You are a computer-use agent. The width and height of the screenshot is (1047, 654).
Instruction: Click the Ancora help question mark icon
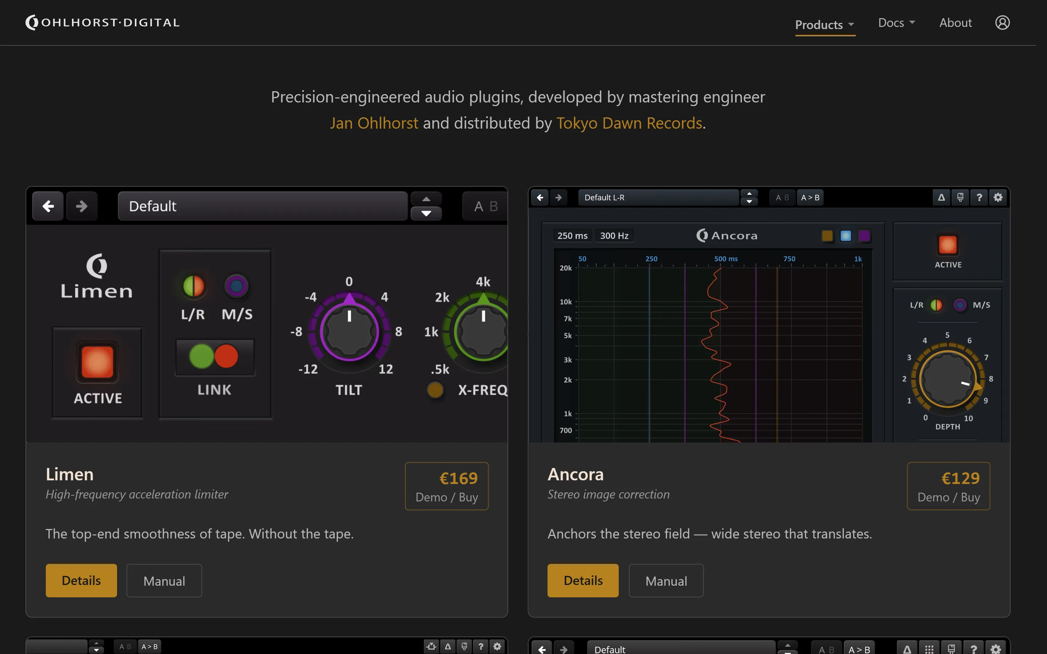pos(979,197)
